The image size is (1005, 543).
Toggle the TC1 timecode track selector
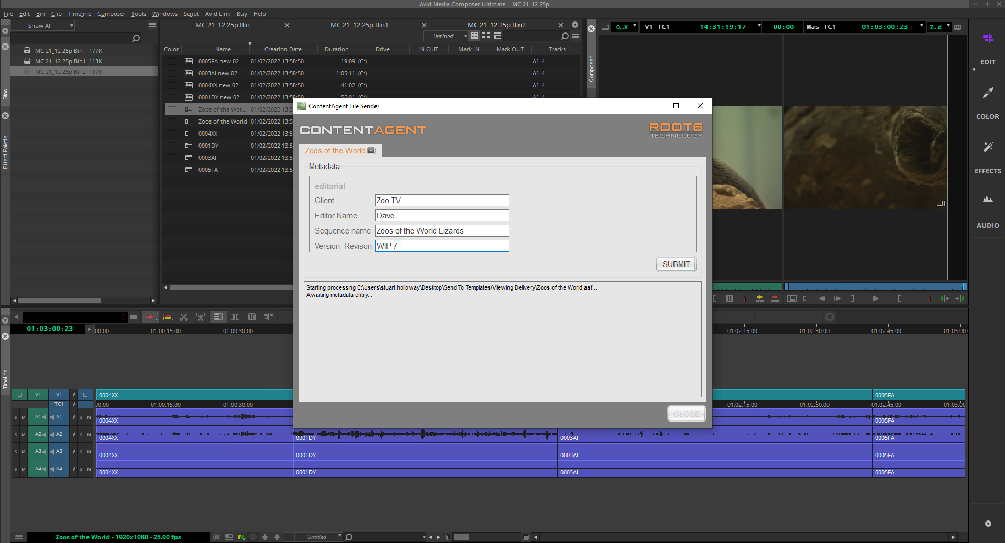tap(59, 404)
